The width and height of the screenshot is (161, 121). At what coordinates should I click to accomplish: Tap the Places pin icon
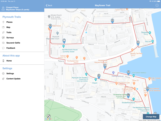3,22
